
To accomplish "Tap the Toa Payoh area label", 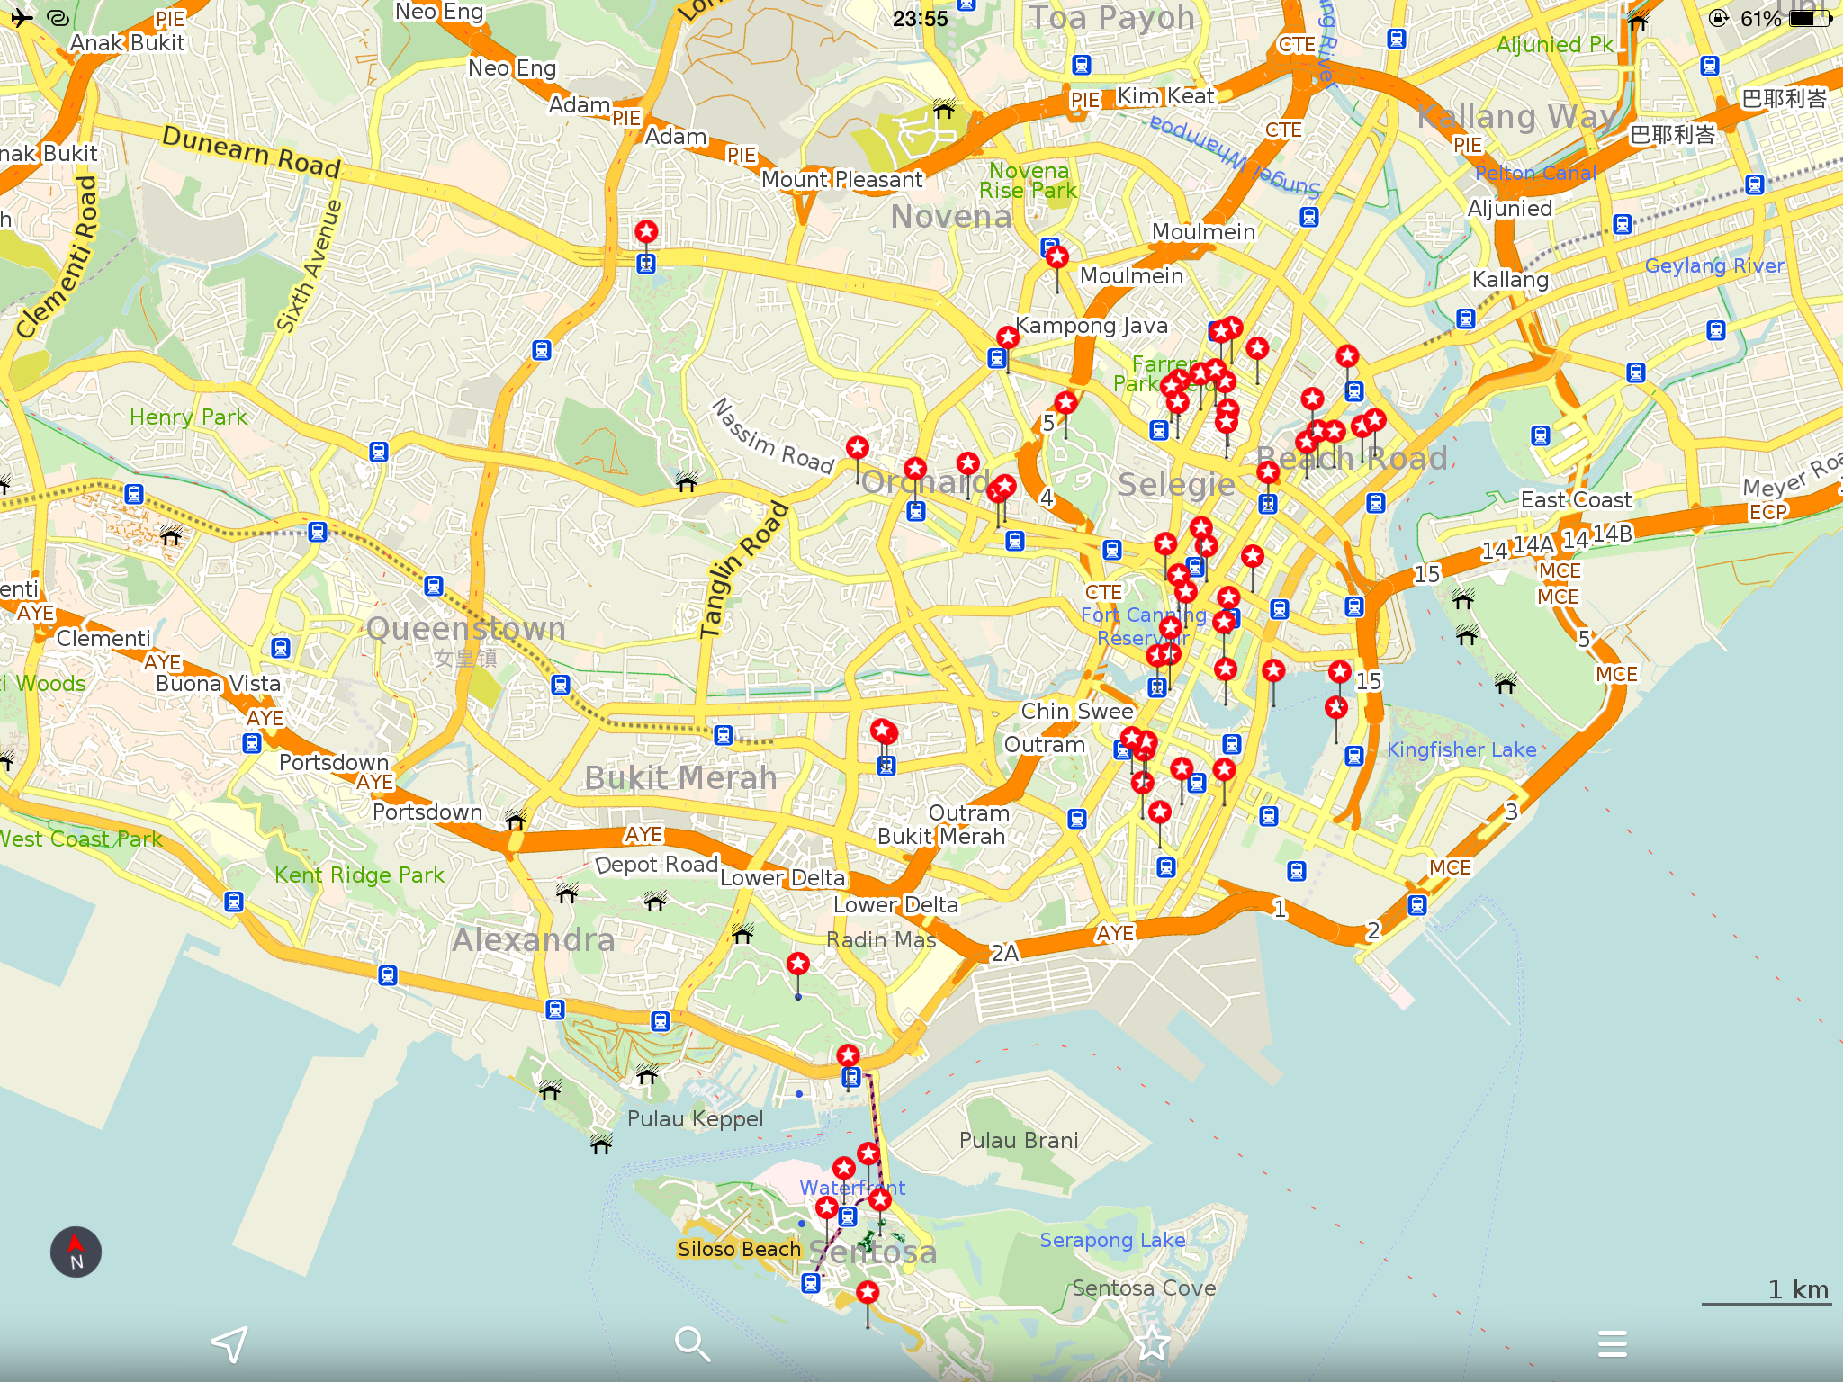I will [x=1111, y=18].
